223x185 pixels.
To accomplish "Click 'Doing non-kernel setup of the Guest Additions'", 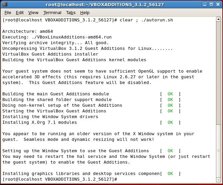I will (x=62, y=105).
